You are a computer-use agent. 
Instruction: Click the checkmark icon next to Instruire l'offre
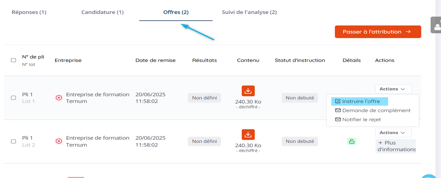click(338, 101)
